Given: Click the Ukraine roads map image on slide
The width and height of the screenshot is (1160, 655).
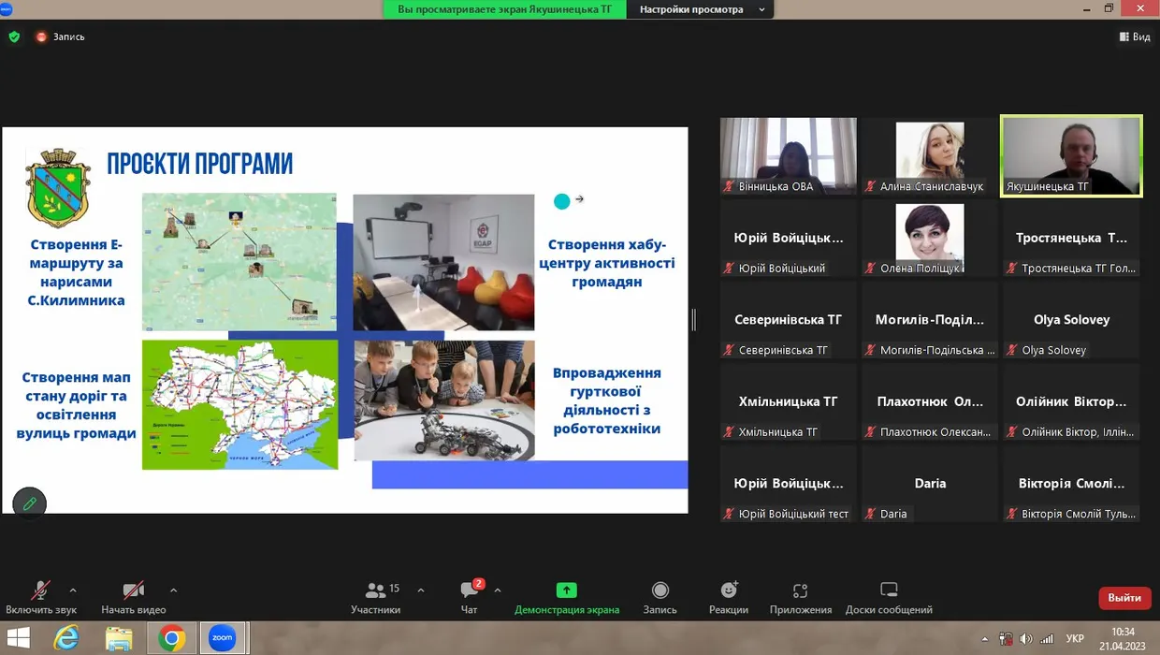Looking at the screenshot, I should tap(239, 404).
